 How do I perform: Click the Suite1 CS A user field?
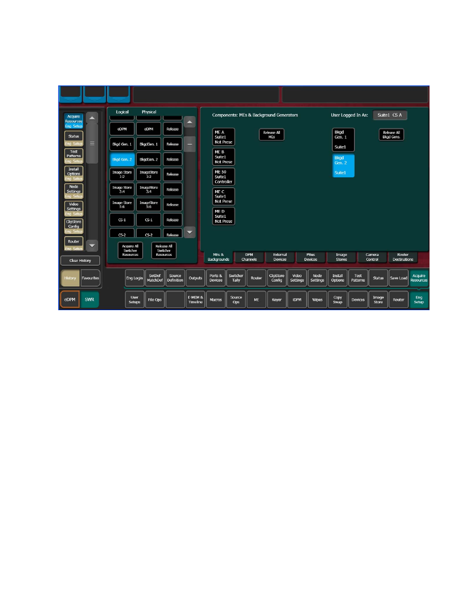[x=390, y=115]
